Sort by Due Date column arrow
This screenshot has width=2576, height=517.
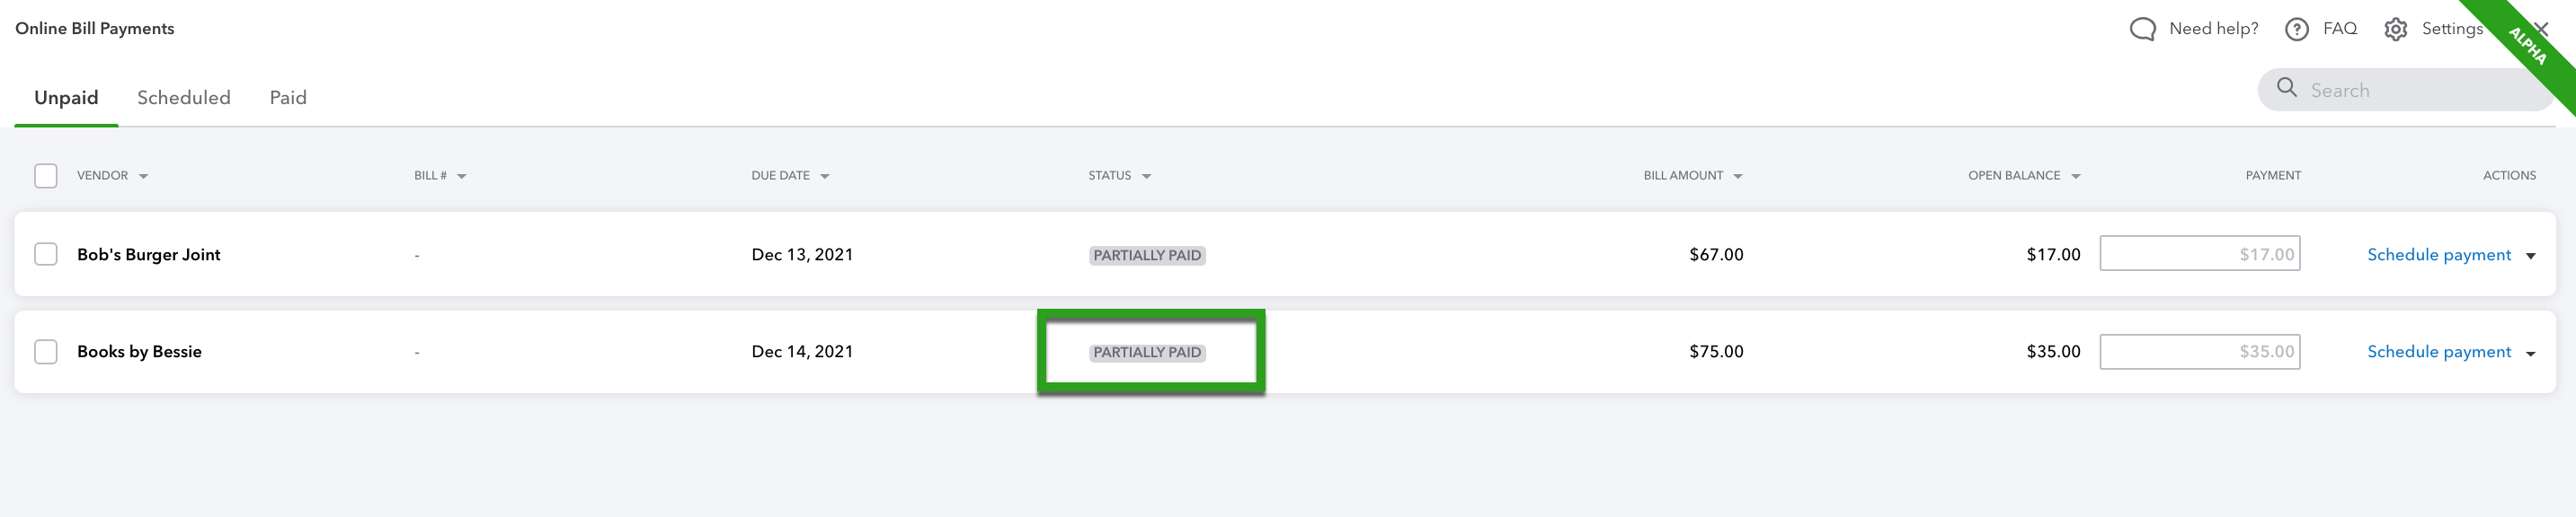click(x=825, y=177)
